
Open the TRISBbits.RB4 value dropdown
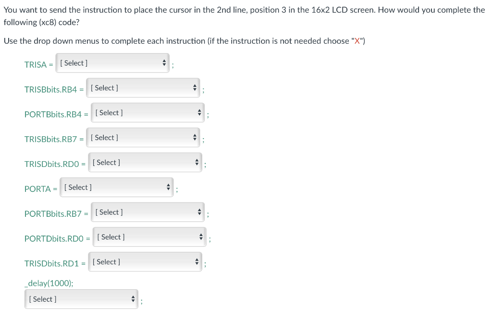pos(142,87)
